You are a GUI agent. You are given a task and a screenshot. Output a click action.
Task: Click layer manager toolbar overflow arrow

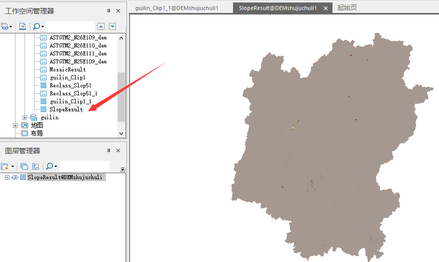(122, 169)
